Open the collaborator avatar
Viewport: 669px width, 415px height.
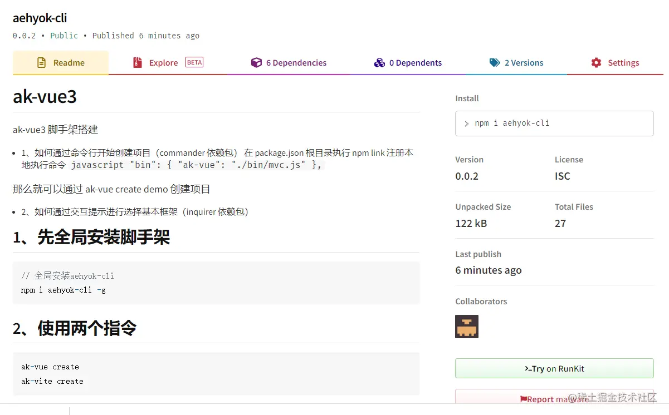click(x=467, y=327)
